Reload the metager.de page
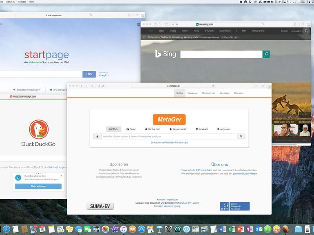This screenshot has width=314, height=235. (213, 86)
